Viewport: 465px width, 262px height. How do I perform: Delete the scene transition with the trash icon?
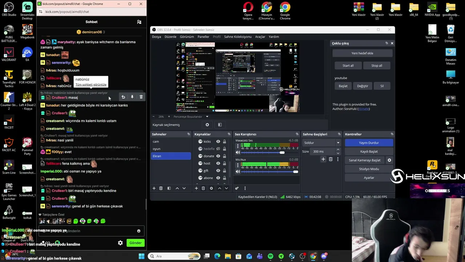click(x=331, y=159)
